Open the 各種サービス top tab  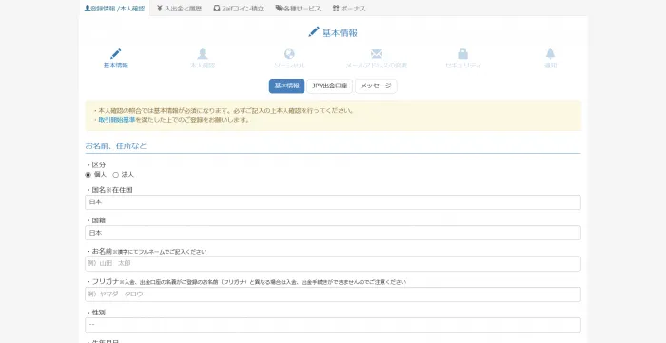(x=298, y=9)
